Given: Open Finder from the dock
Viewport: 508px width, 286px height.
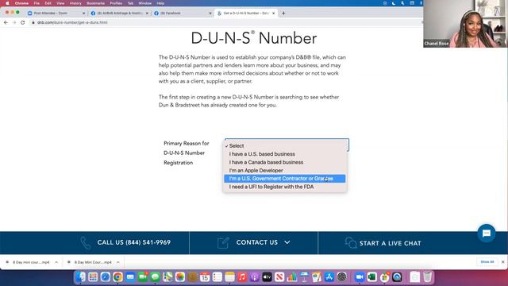Looking at the screenshot, I should (80, 277).
